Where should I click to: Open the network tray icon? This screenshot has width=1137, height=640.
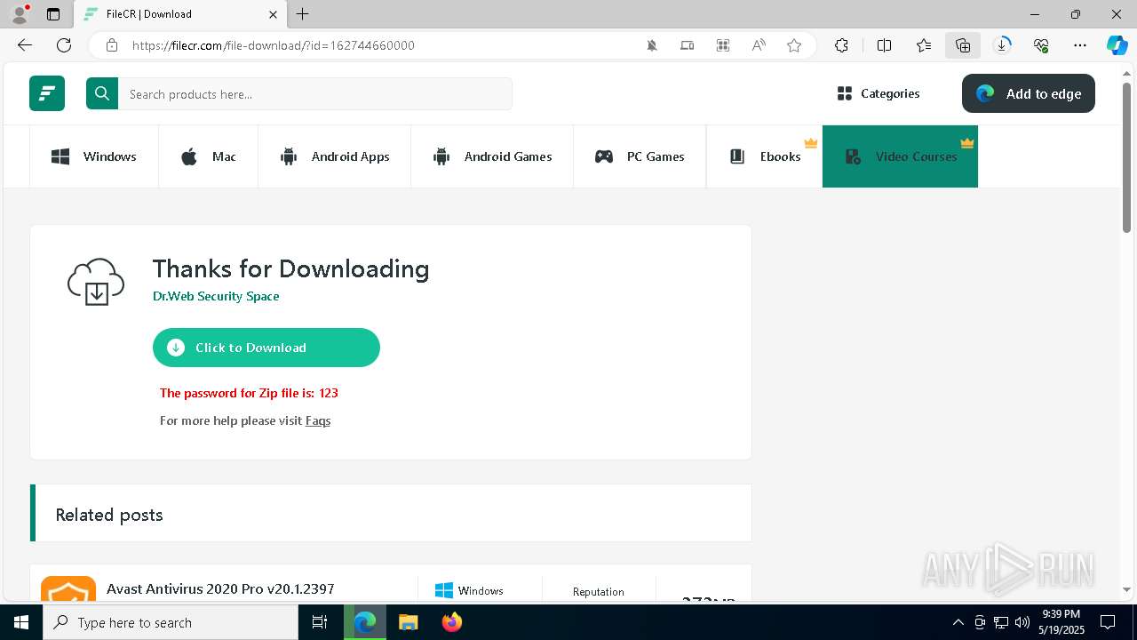pyautogui.click(x=1001, y=622)
